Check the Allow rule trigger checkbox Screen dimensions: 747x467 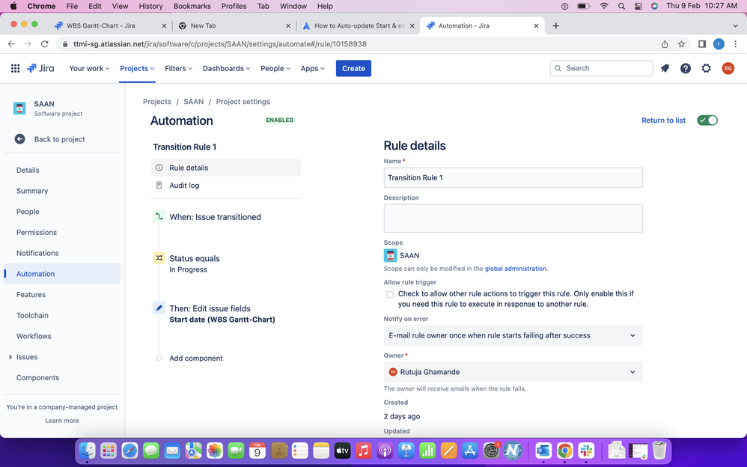click(x=390, y=294)
